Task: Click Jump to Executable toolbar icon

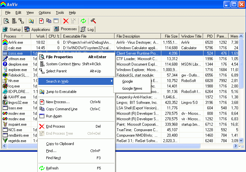Action: (31, 21)
